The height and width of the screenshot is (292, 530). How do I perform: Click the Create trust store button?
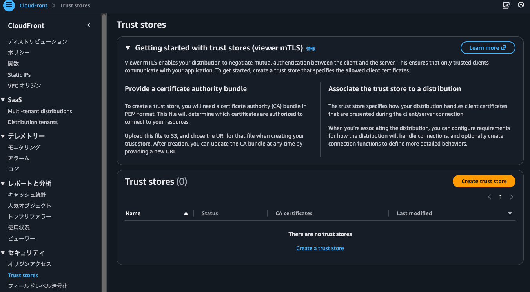484,181
